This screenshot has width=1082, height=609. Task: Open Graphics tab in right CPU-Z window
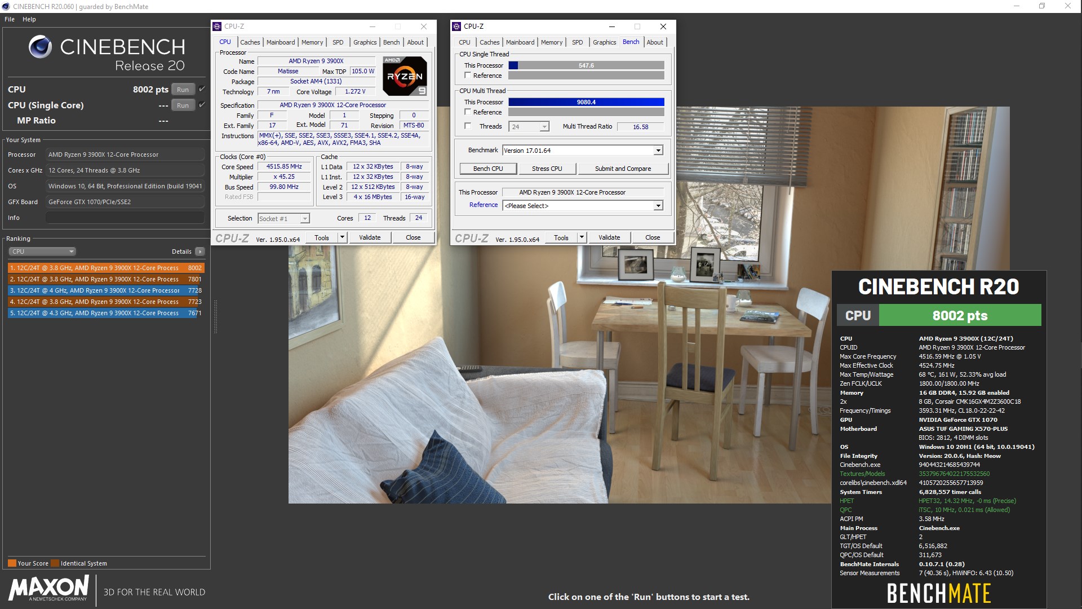[604, 42]
